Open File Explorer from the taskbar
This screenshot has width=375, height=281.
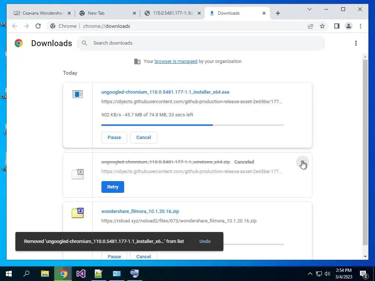tap(45, 274)
